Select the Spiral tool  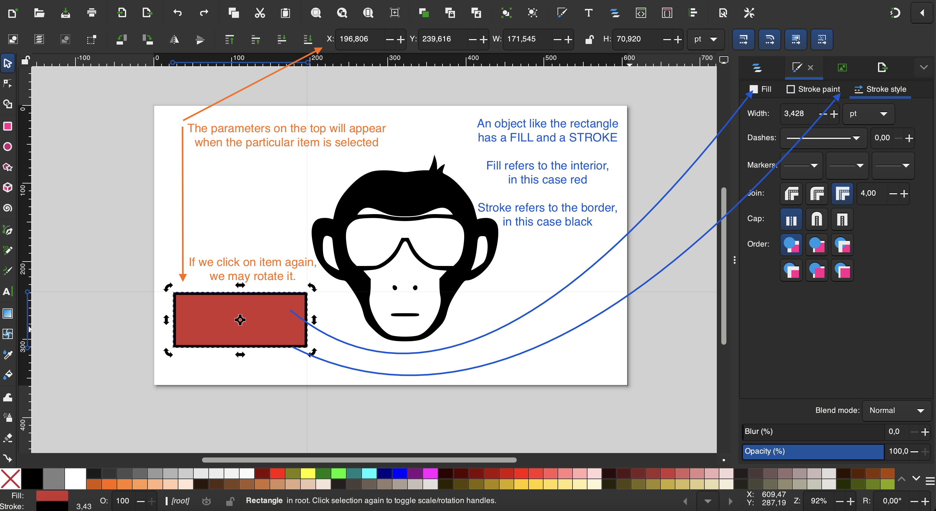8,208
